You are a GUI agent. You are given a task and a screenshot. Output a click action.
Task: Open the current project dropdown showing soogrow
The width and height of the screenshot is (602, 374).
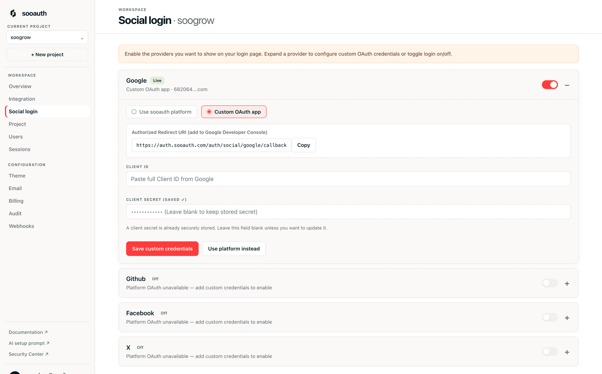click(x=47, y=37)
